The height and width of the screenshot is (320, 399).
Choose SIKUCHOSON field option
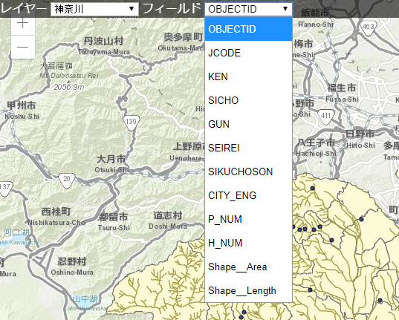(x=248, y=172)
